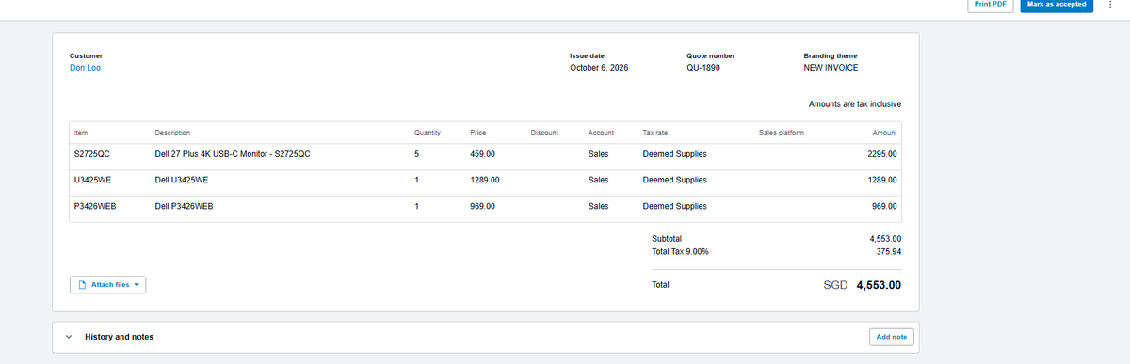This screenshot has width=1130, height=364.
Task: Click price 969.00 in P3426WEB row
Action: [482, 206]
